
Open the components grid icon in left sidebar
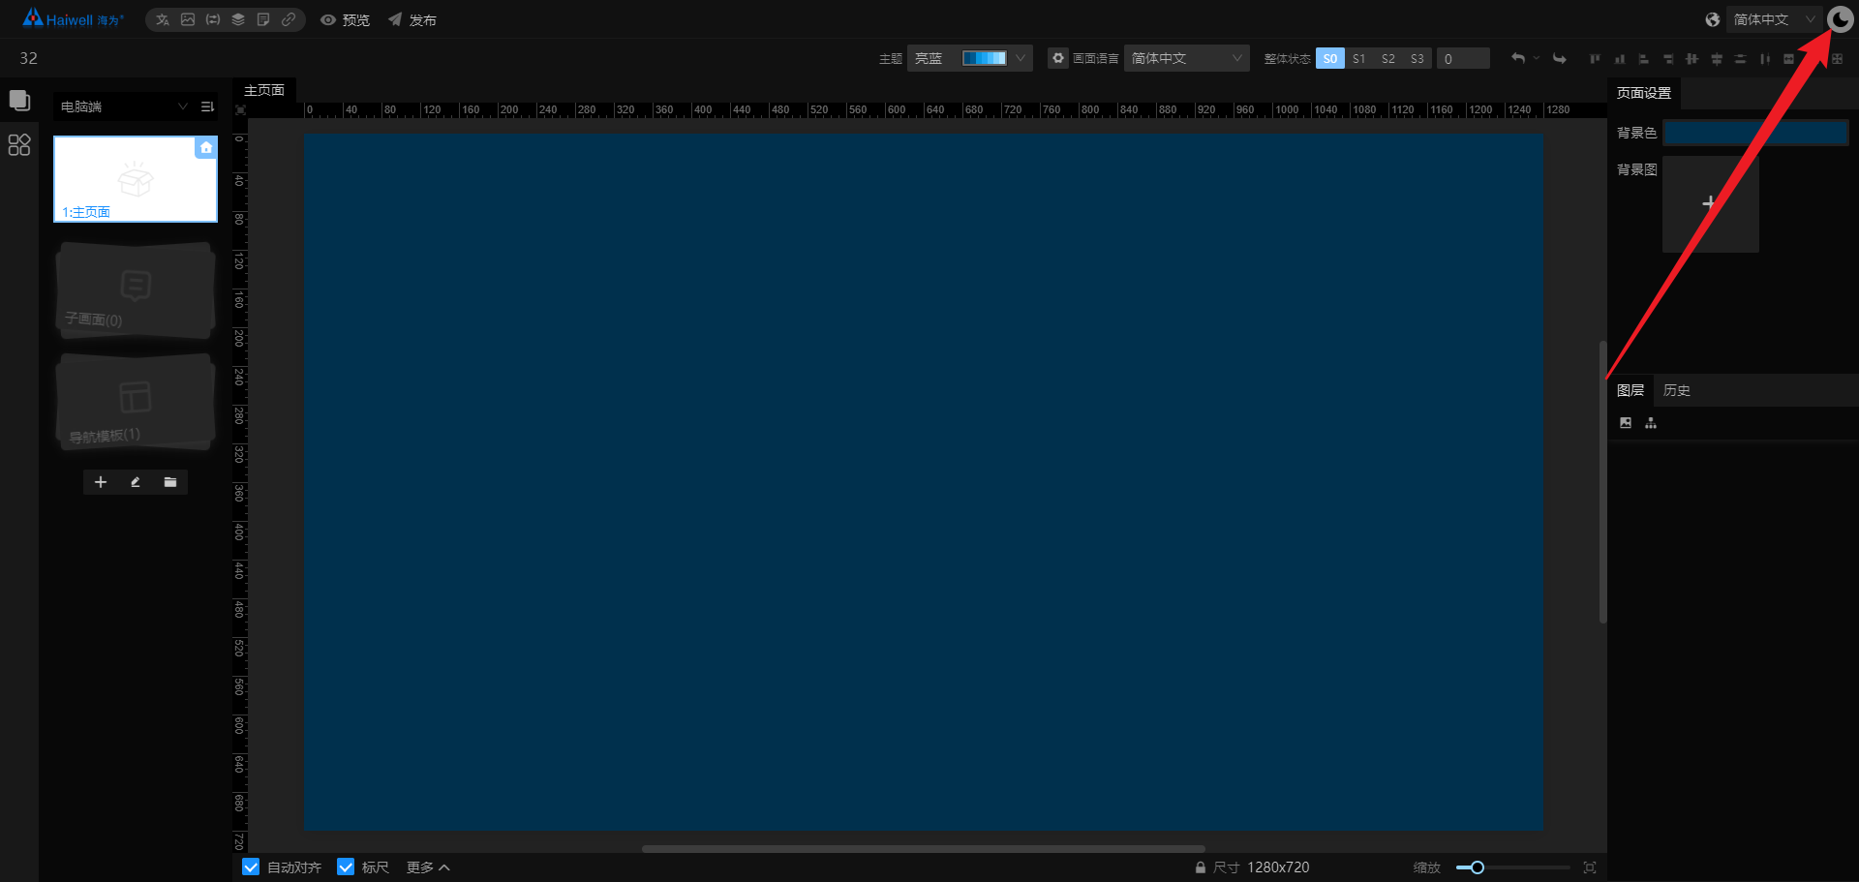pos(19,145)
